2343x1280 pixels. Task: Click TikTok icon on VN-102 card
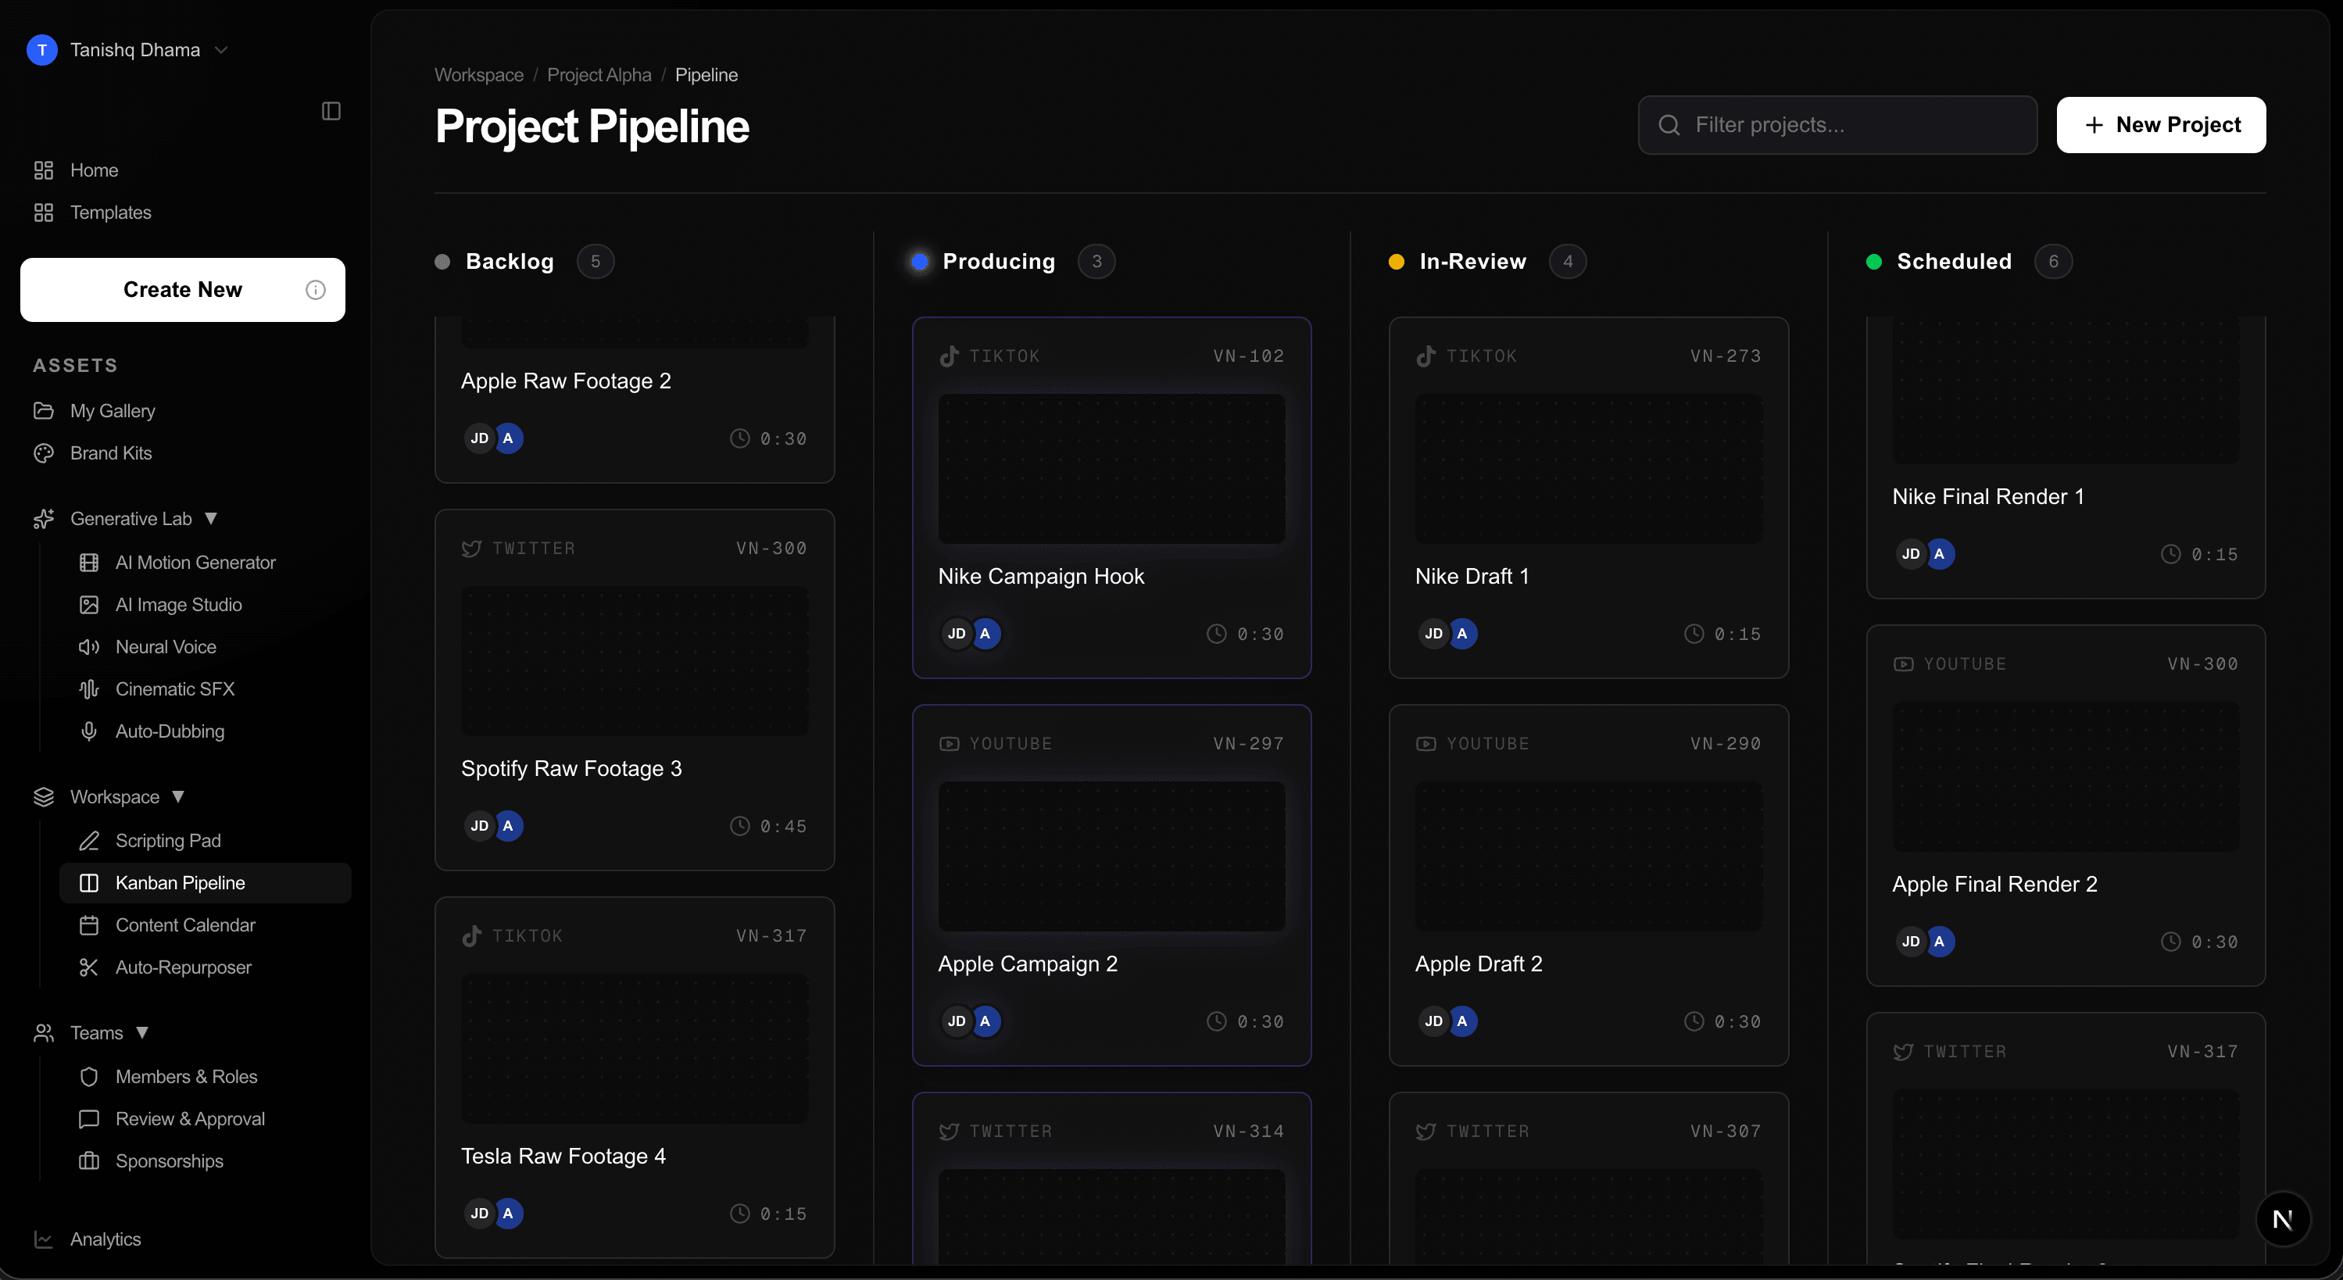click(x=949, y=356)
